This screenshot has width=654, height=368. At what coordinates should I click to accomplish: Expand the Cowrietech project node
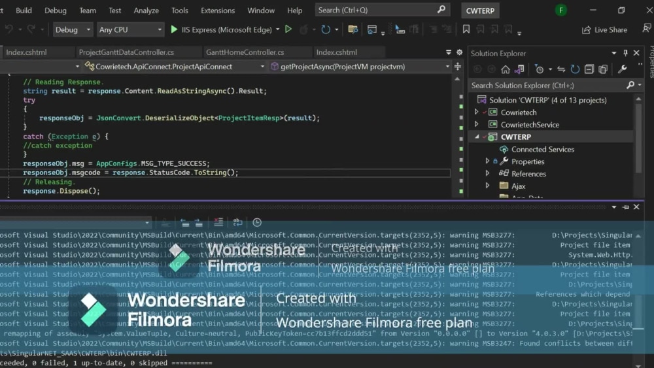point(476,112)
